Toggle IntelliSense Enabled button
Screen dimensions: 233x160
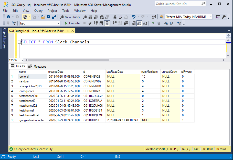click(x=107, y=23)
